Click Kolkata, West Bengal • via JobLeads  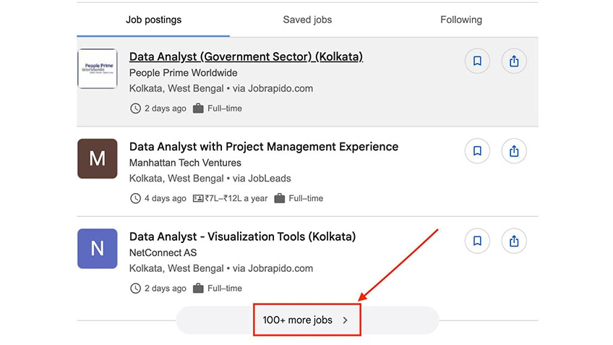click(x=210, y=179)
